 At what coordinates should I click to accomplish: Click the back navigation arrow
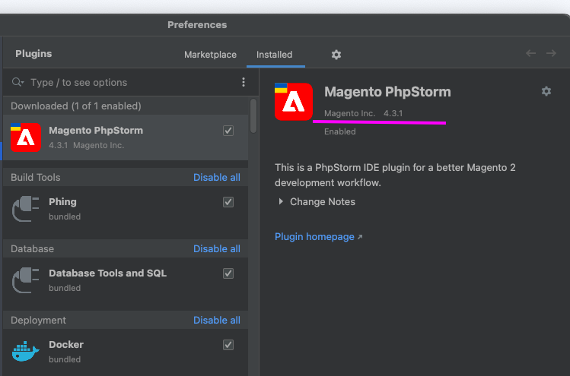click(x=530, y=53)
